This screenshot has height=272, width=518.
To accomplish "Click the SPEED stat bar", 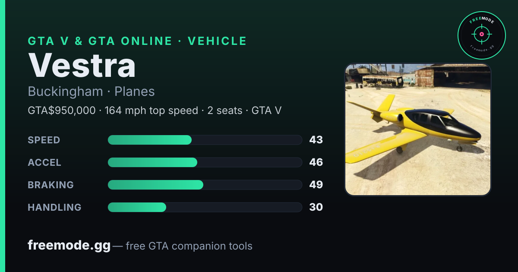I will (205, 140).
